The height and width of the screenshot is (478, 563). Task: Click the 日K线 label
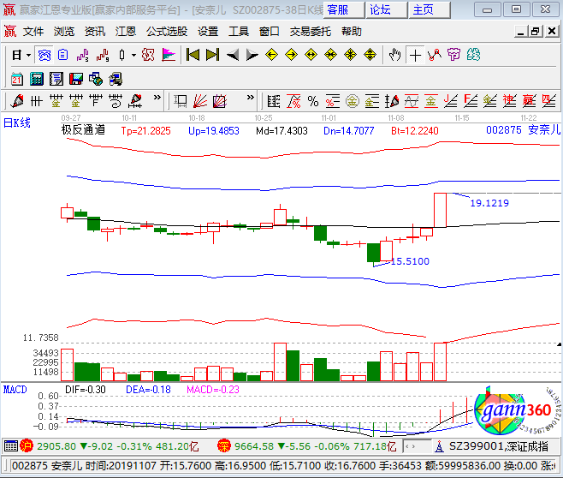pyautogui.click(x=17, y=122)
